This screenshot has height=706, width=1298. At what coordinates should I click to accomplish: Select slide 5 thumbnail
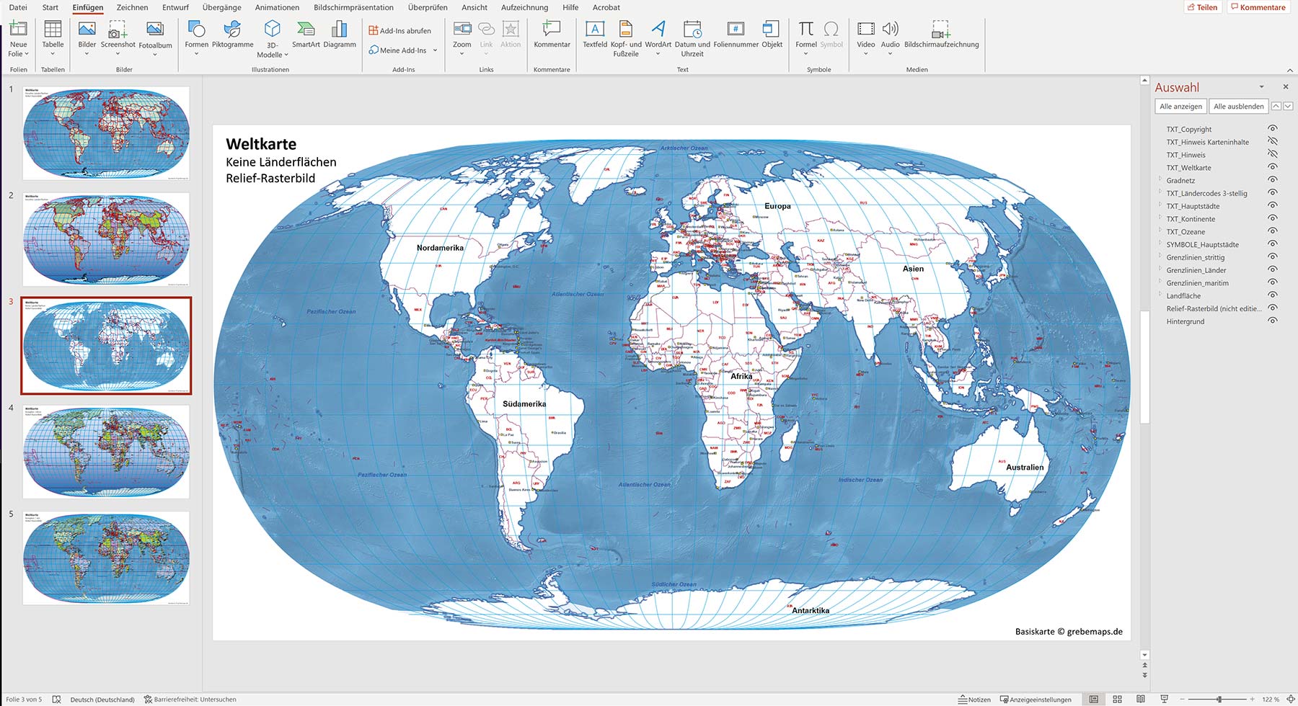(x=105, y=556)
